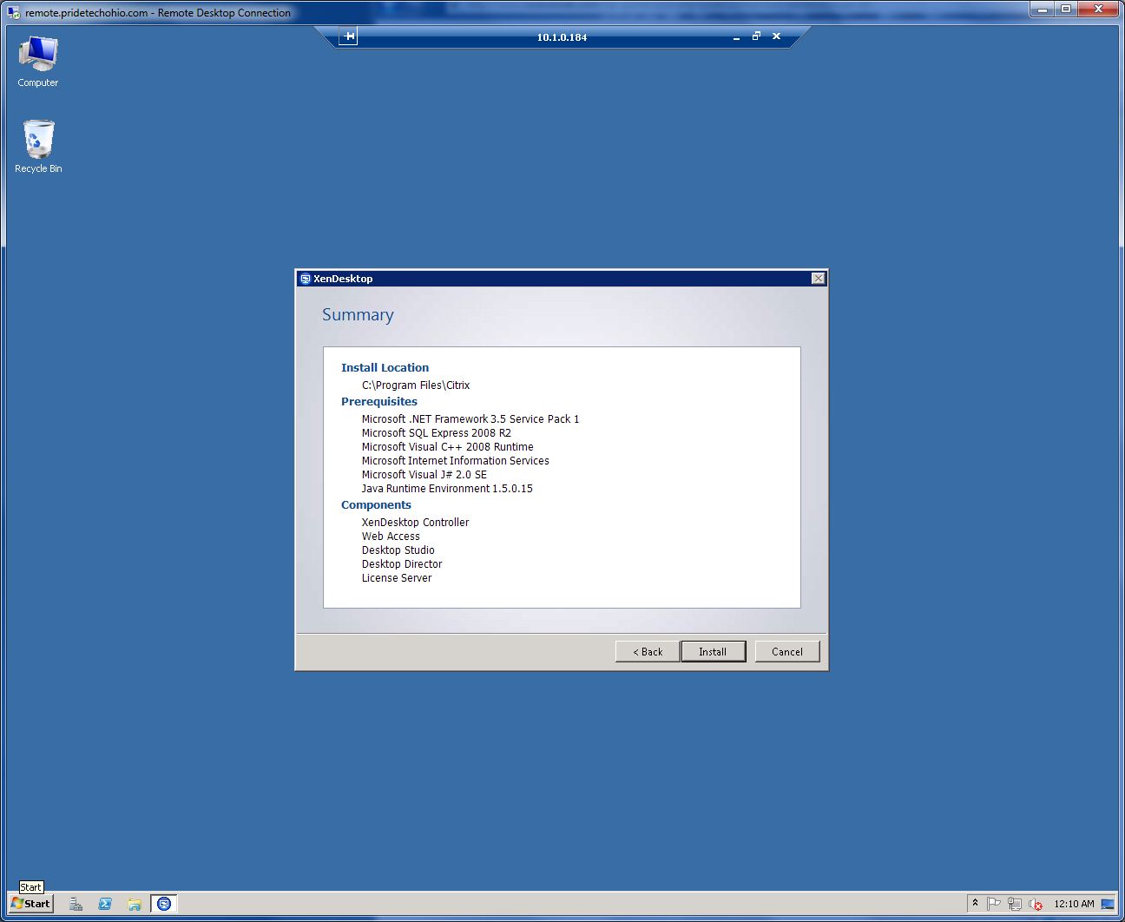Click XenDesktop Controller in components list

click(x=415, y=523)
